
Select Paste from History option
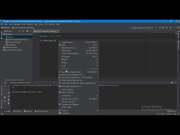(79, 48)
